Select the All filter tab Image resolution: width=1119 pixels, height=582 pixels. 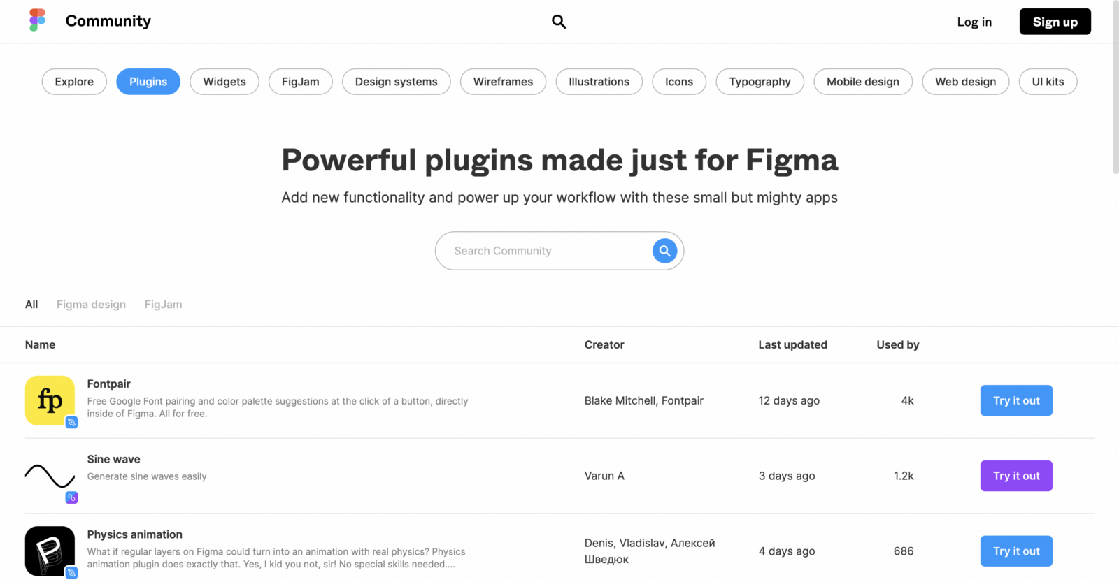click(x=31, y=305)
